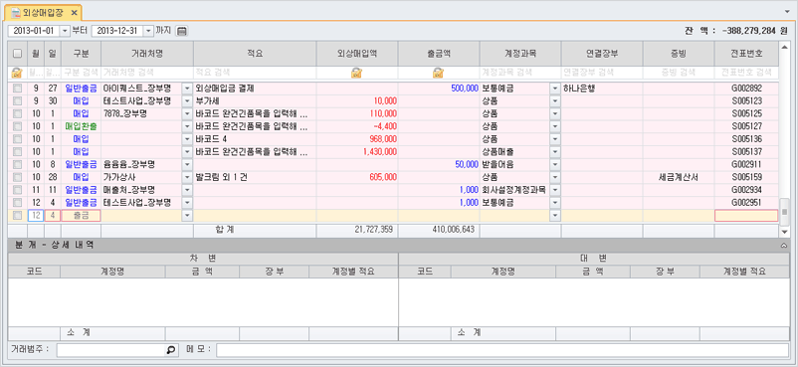Open 거래처명 dropdown in the new 출금 row
This screenshot has width=798, height=367.
[x=187, y=215]
